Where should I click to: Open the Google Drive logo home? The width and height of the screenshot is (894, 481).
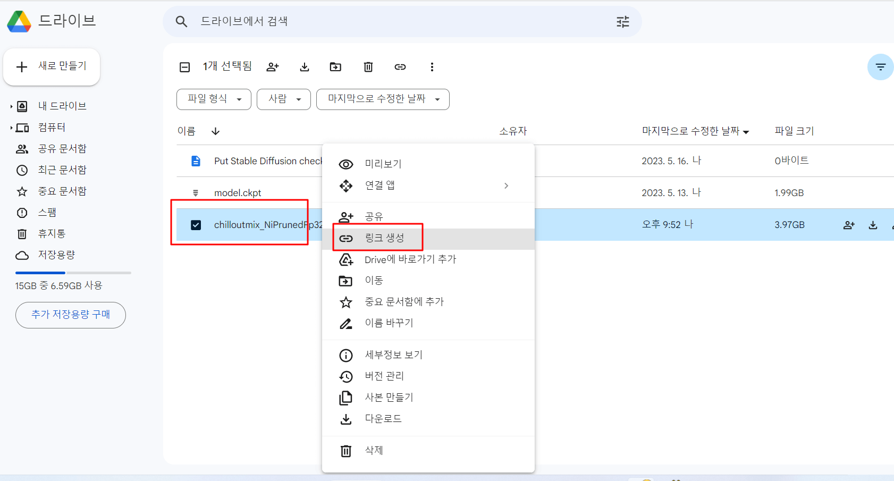tap(19, 21)
